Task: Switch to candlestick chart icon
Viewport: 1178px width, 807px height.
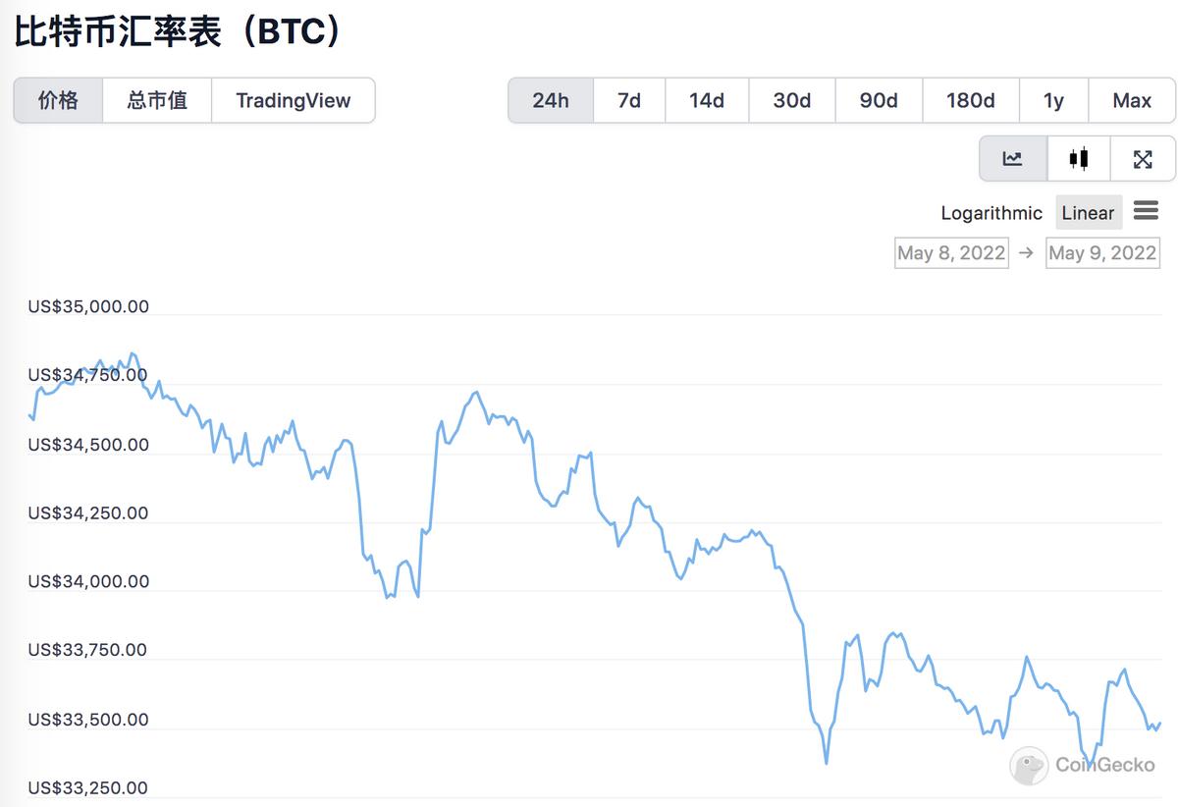Action: coord(1079,159)
